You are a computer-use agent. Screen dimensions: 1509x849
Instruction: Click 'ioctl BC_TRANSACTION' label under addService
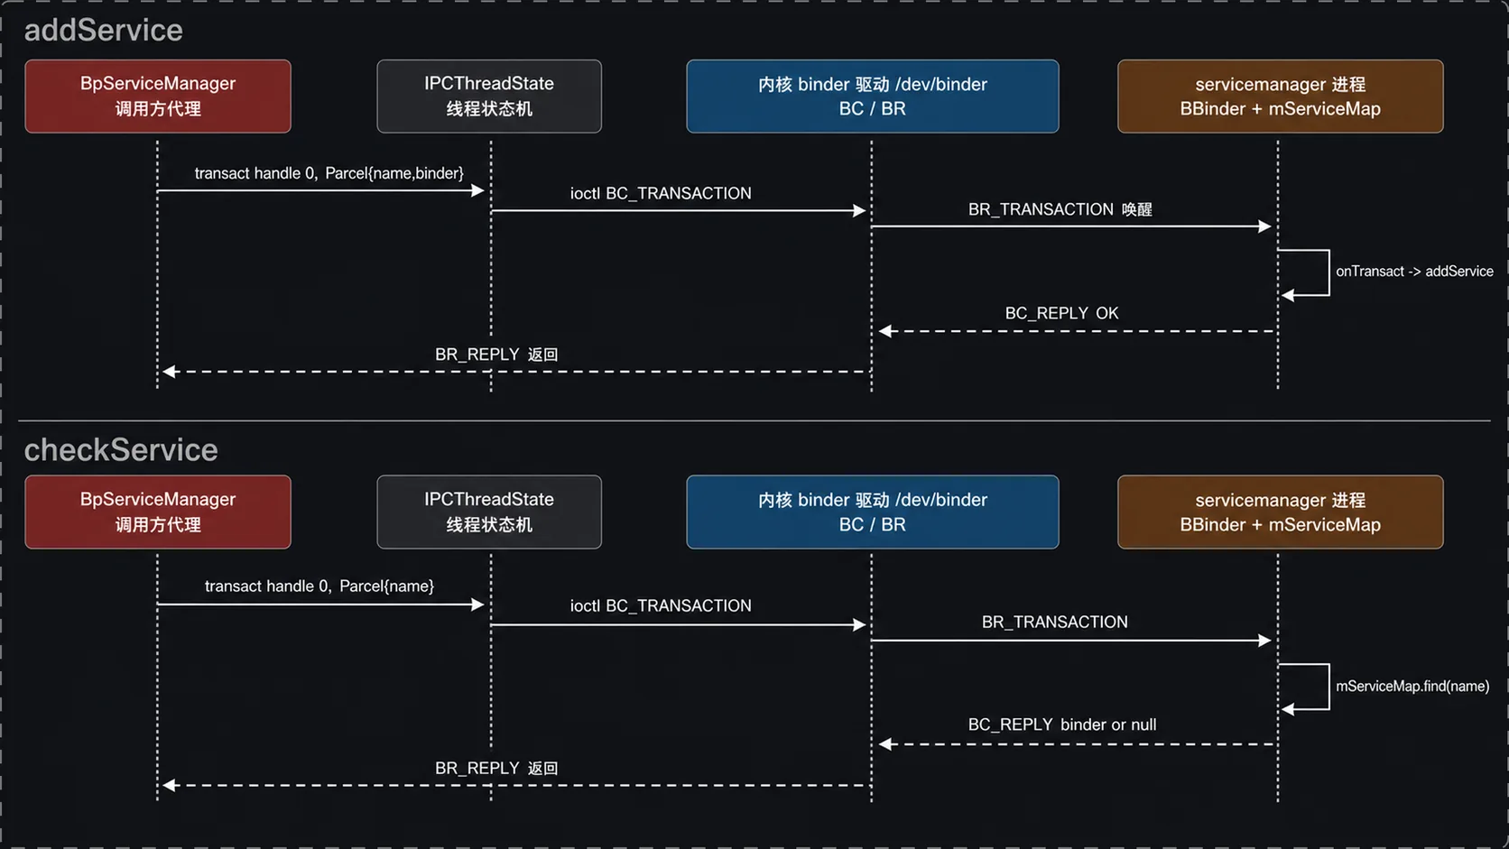(661, 193)
